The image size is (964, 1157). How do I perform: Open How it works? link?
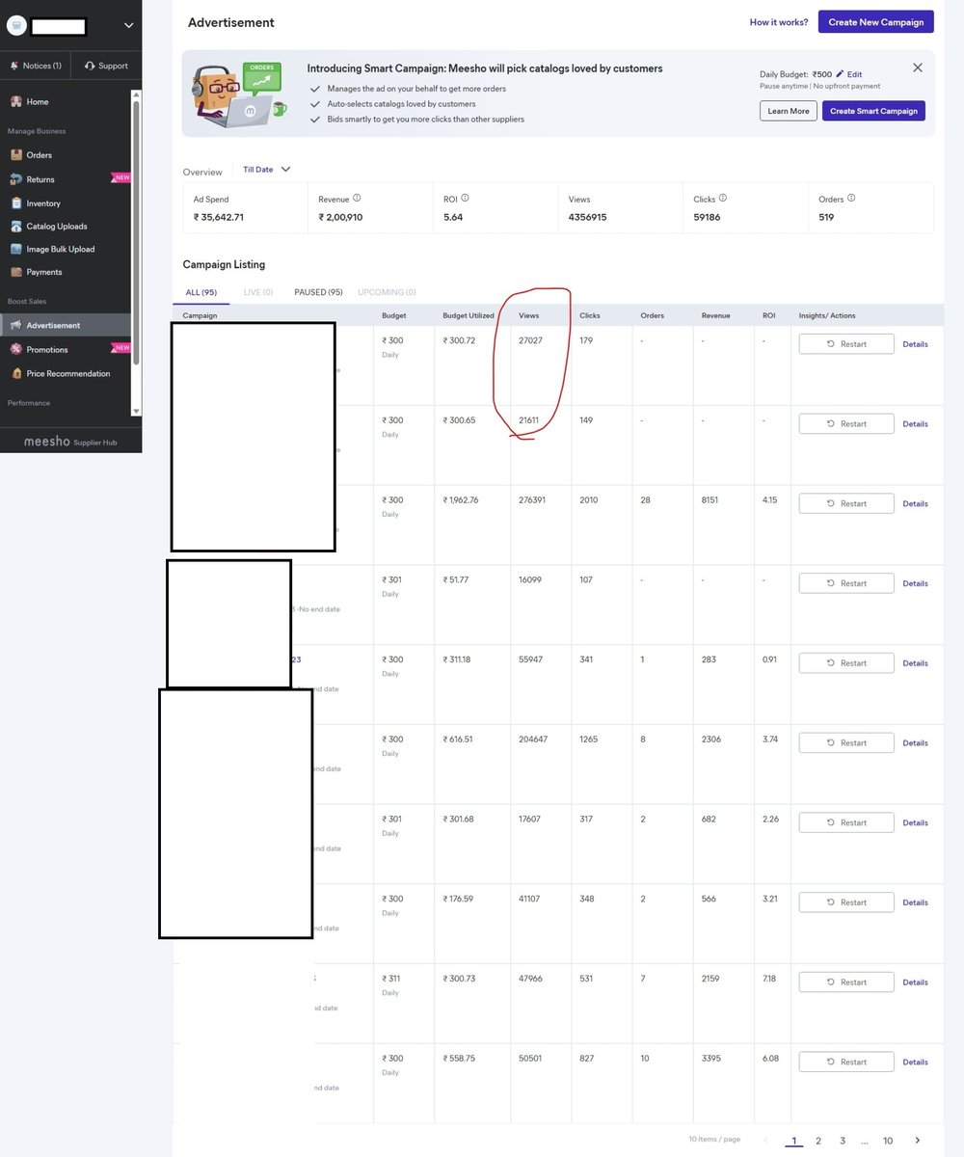click(x=779, y=22)
